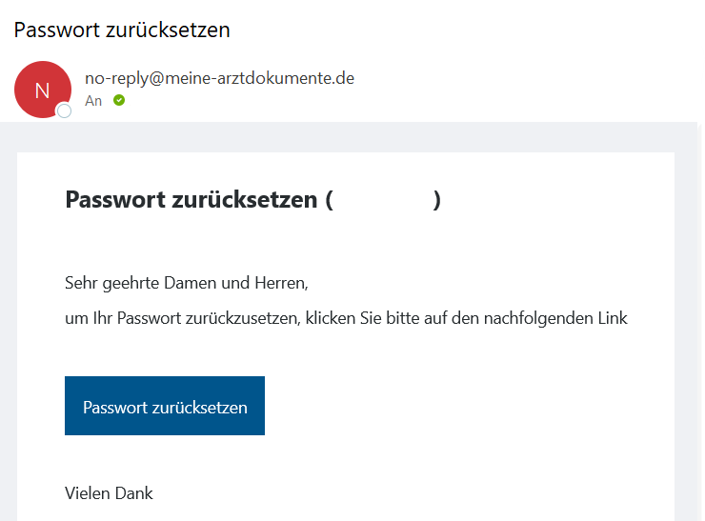Click the blank area between heading parentheses

coord(381,200)
